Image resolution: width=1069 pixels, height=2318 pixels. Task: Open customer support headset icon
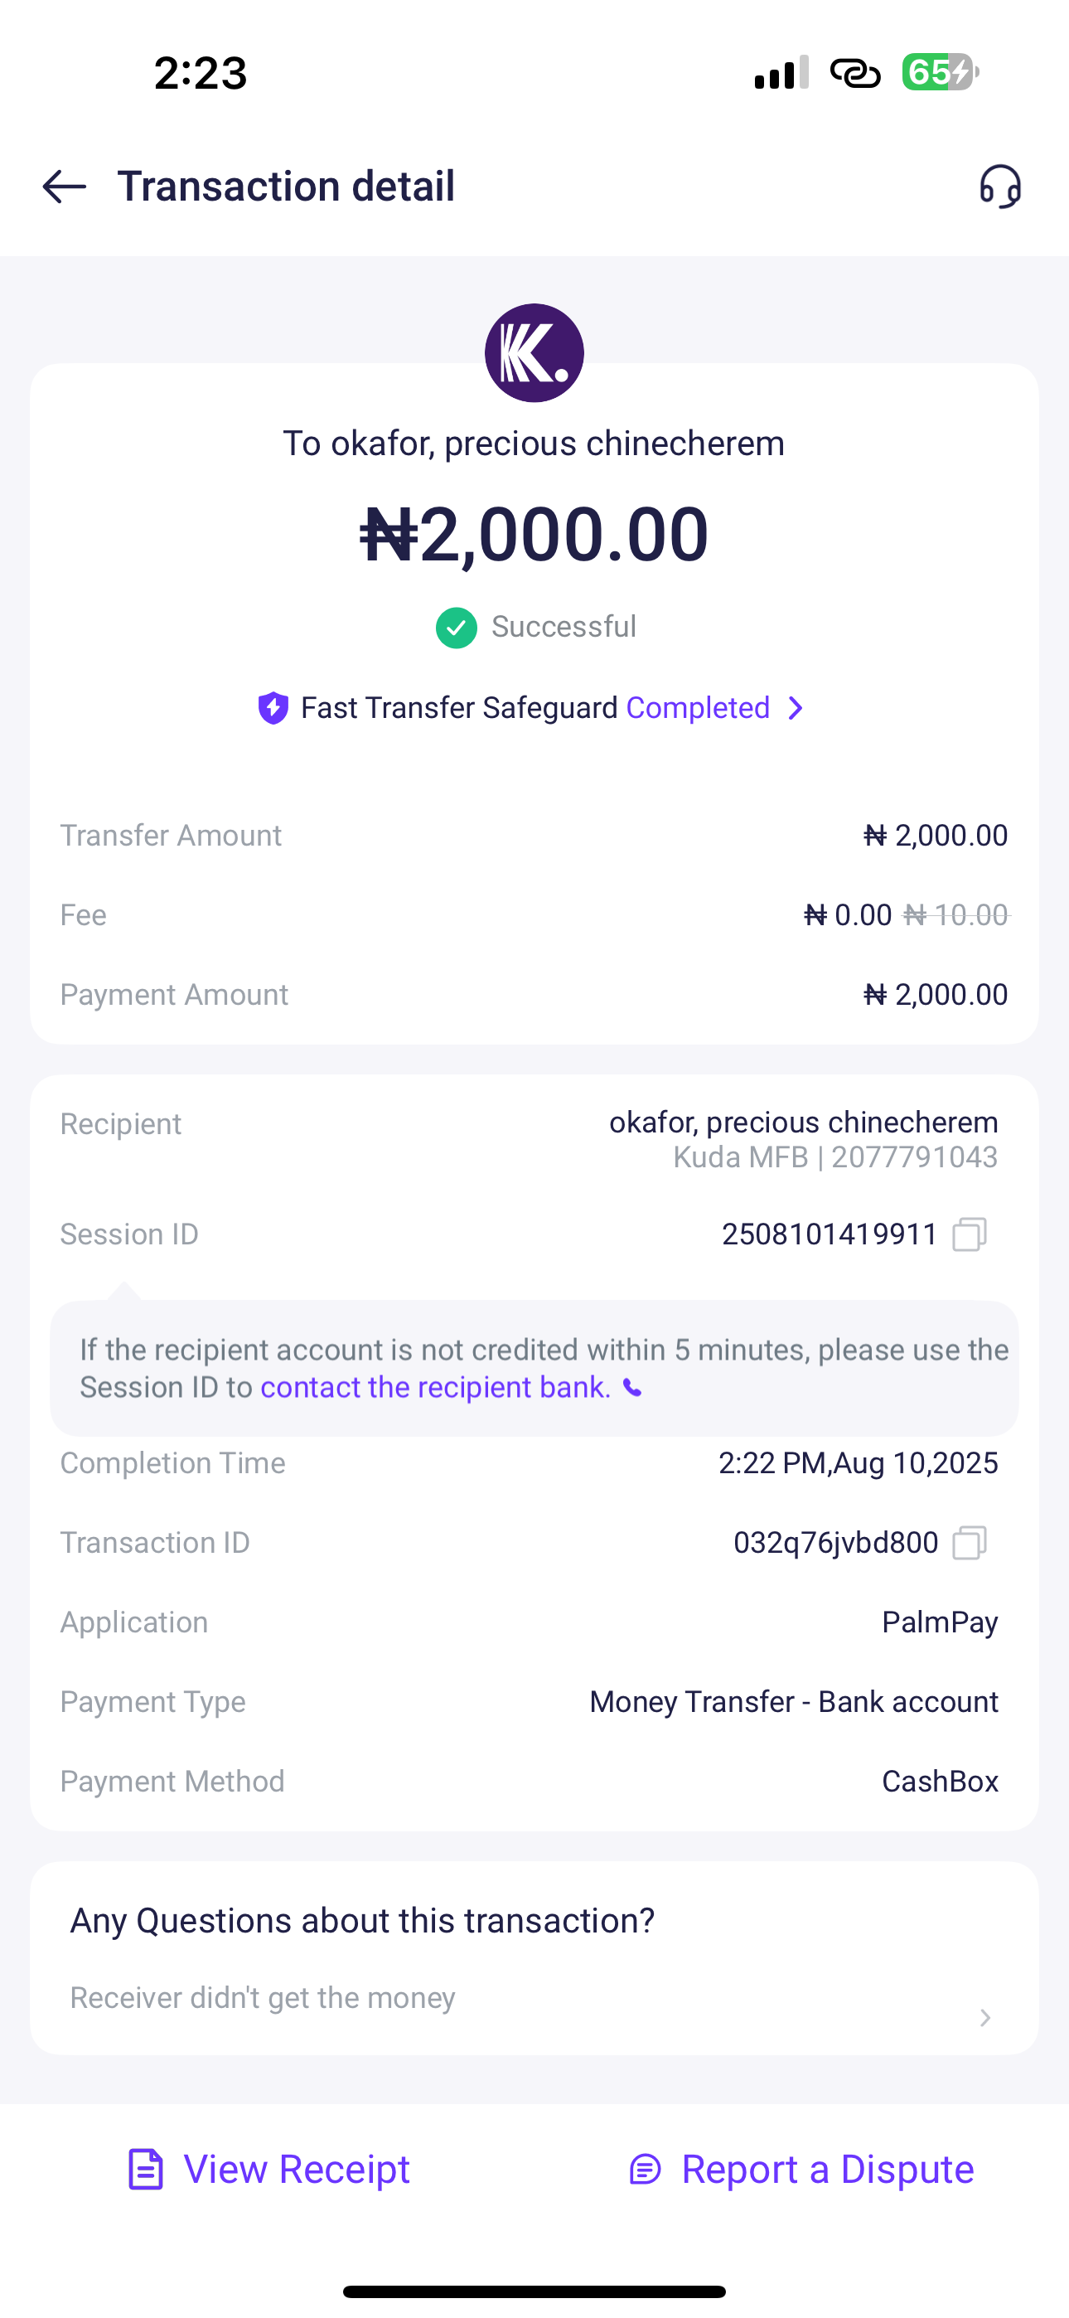coord(999,187)
